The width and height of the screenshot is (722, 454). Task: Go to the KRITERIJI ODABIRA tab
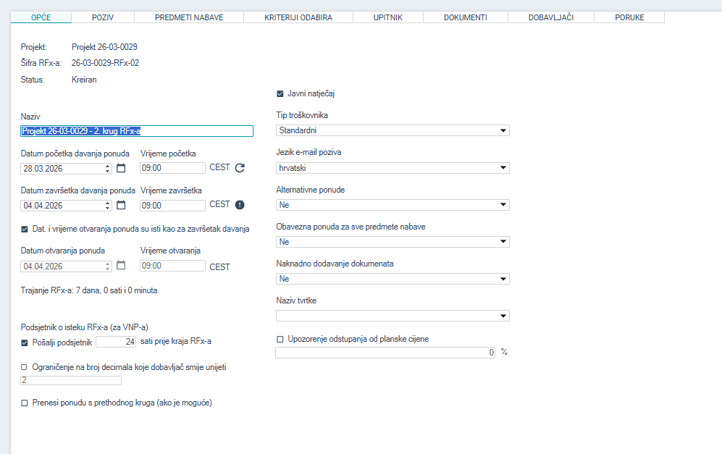298,17
